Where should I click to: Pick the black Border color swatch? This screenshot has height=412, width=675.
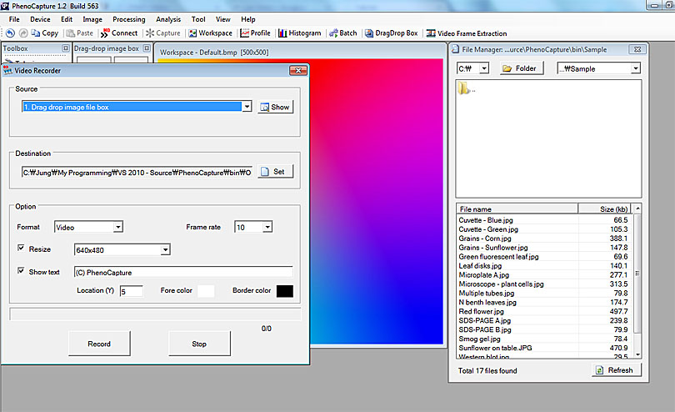point(284,291)
